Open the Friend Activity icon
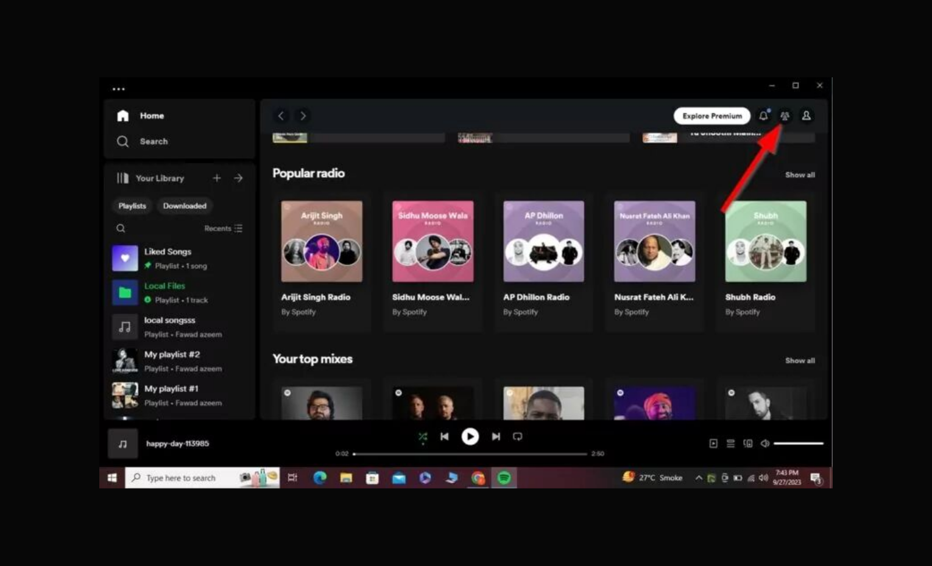932x566 pixels. 785,116
